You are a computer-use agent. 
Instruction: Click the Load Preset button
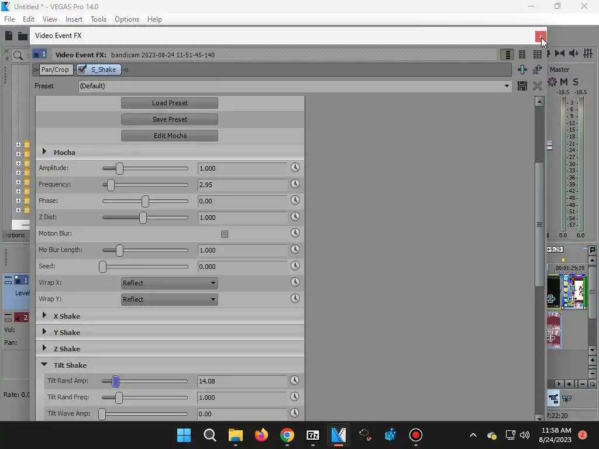tap(170, 103)
